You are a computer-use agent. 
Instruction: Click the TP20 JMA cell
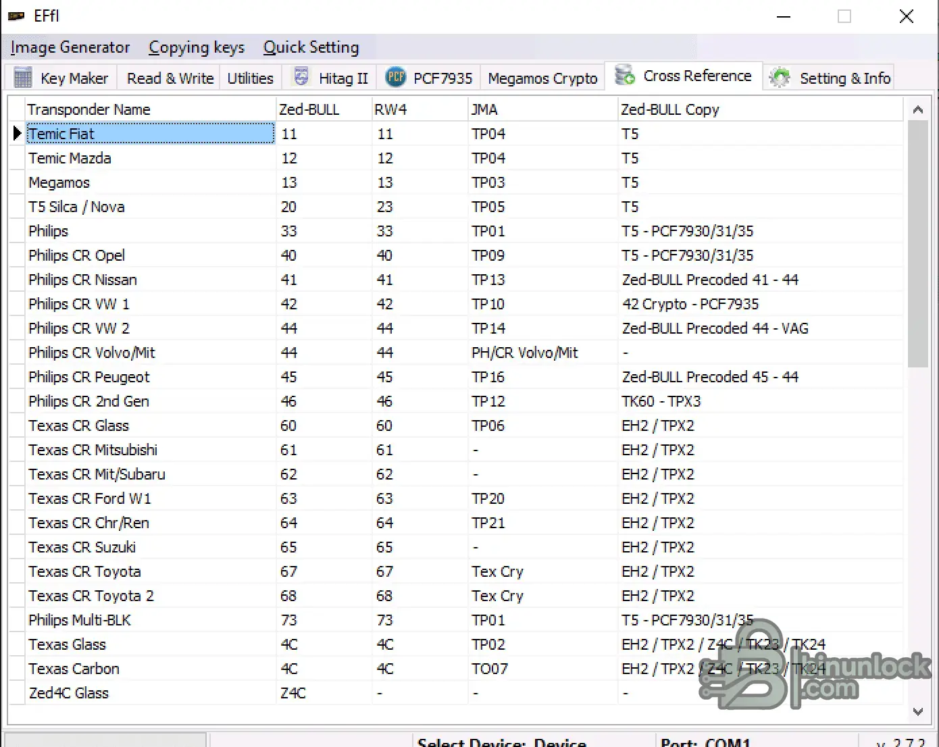pos(543,498)
